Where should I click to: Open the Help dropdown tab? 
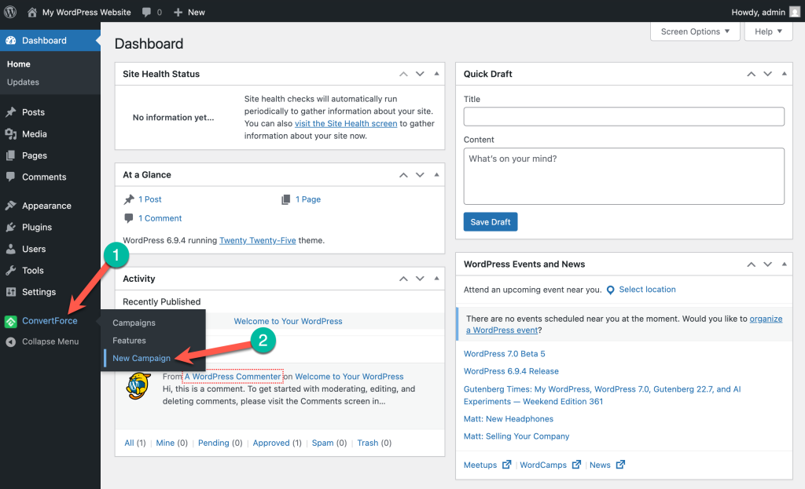click(x=768, y=31)
